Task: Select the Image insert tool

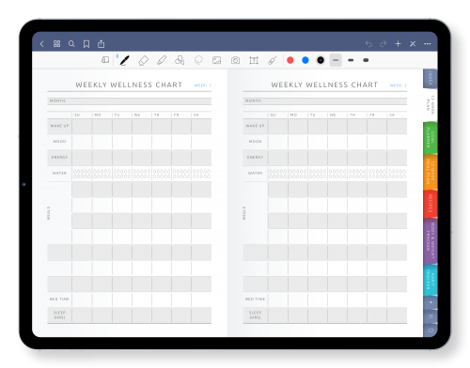Action: click(216, 60)
